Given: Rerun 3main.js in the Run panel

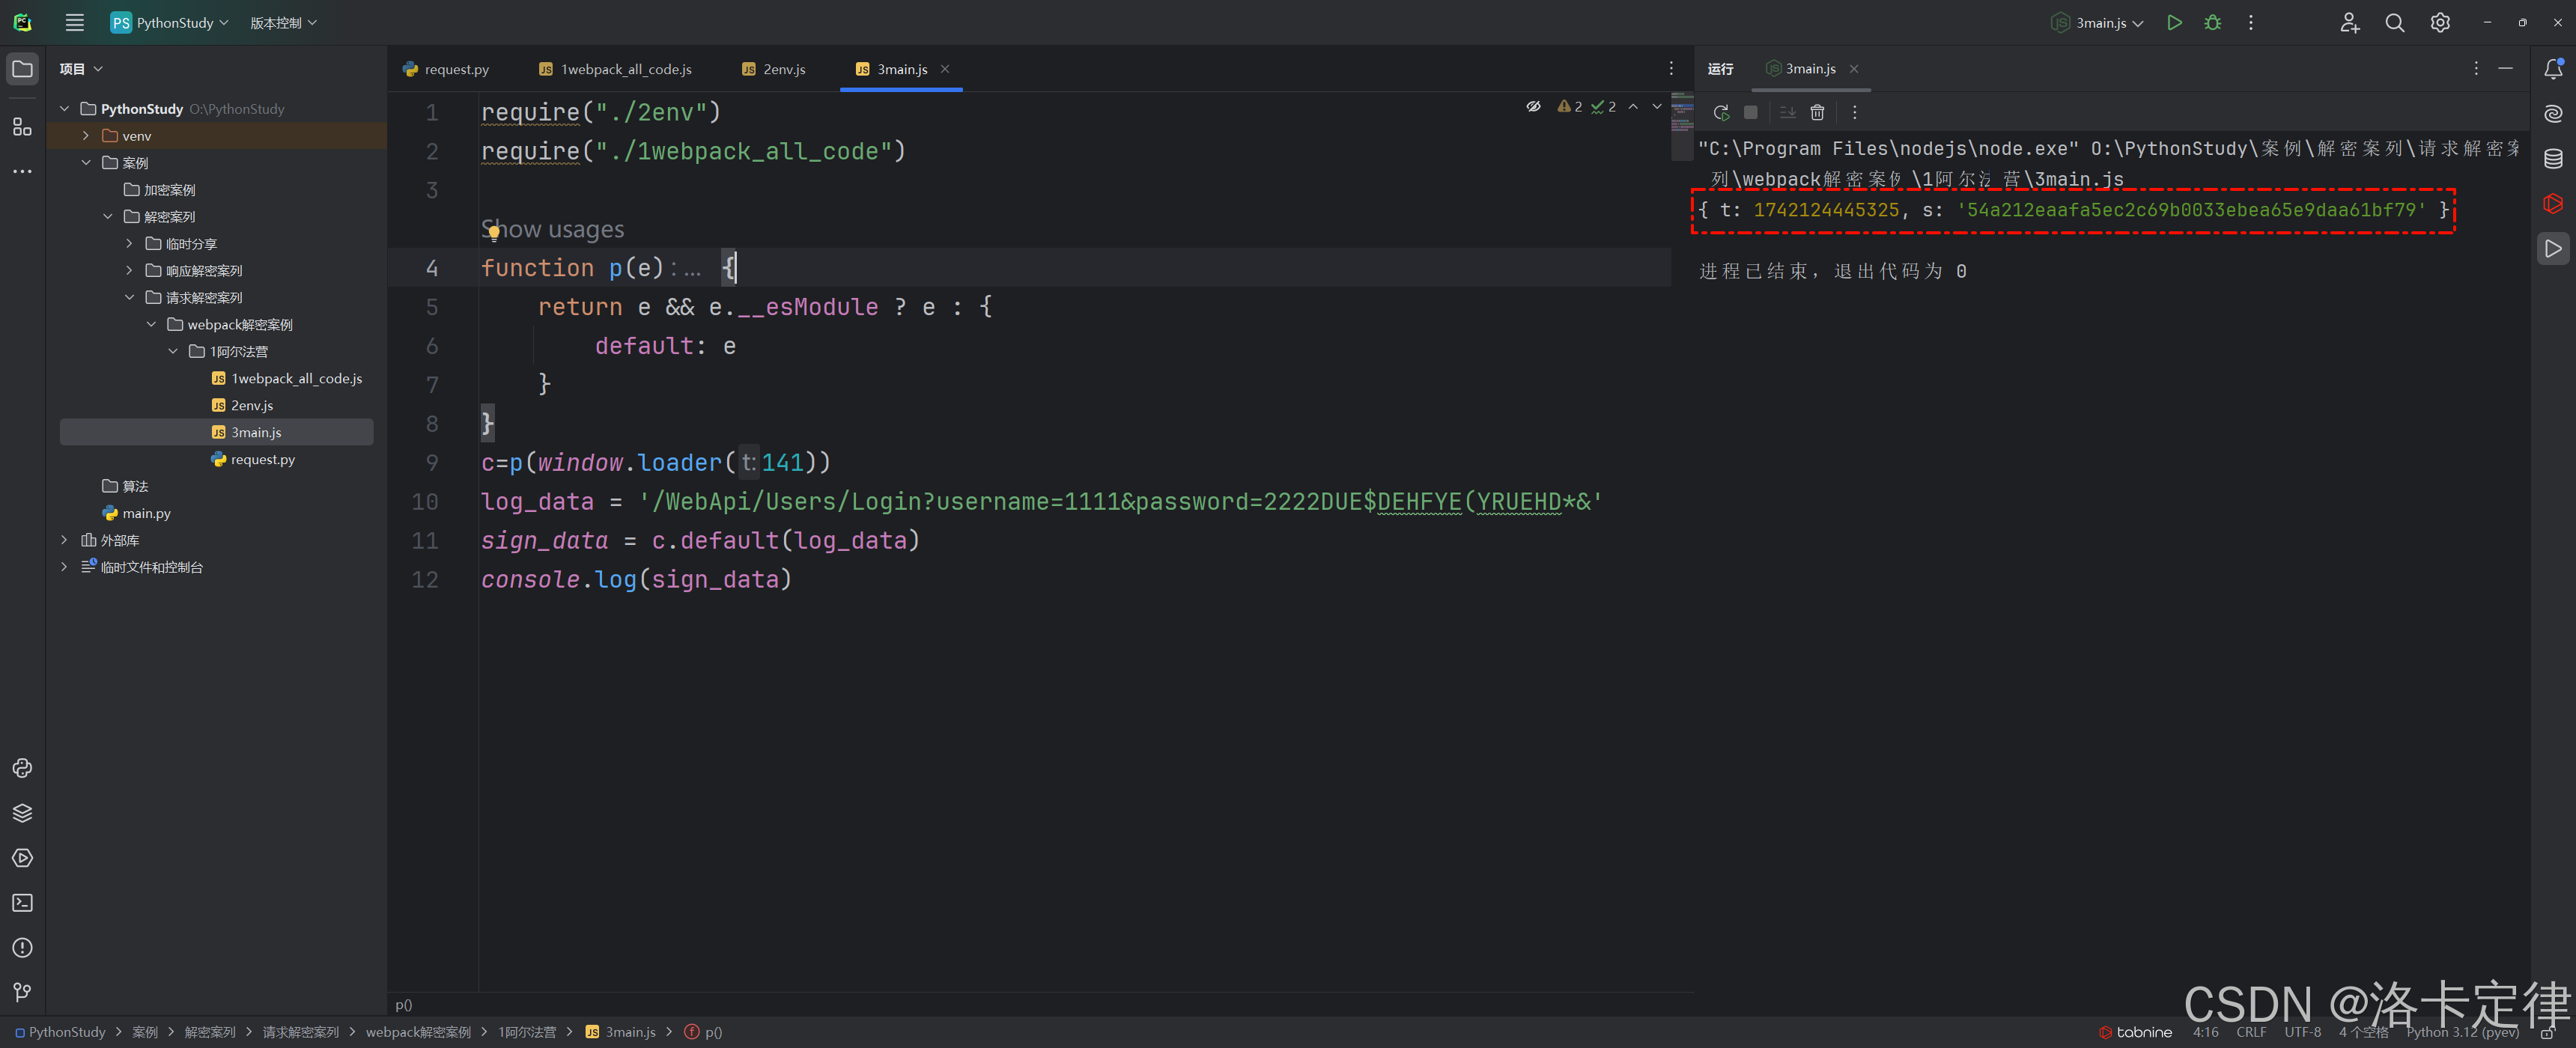Looking at the screenshot, I should click(x=1721, y=112).
